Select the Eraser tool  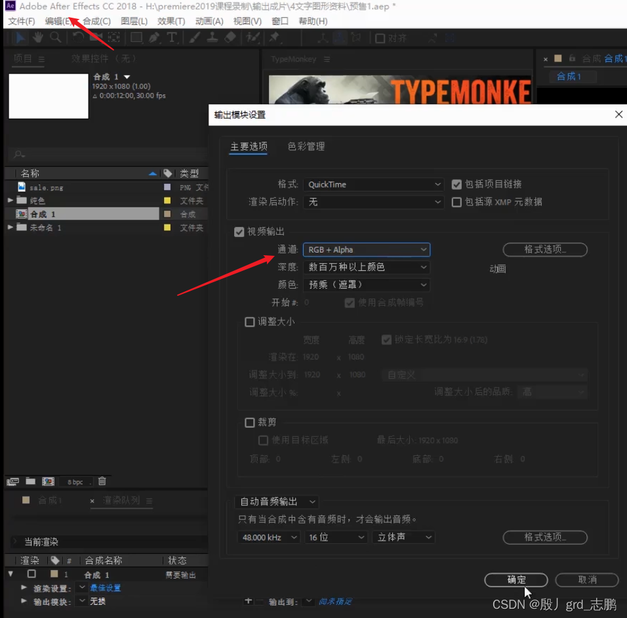pos(230,38)
